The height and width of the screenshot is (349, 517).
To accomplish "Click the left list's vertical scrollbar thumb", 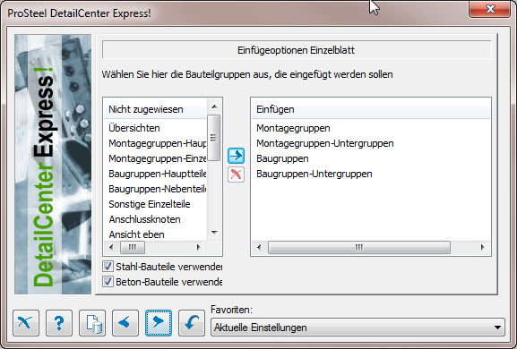I will (x=214, y=138).
